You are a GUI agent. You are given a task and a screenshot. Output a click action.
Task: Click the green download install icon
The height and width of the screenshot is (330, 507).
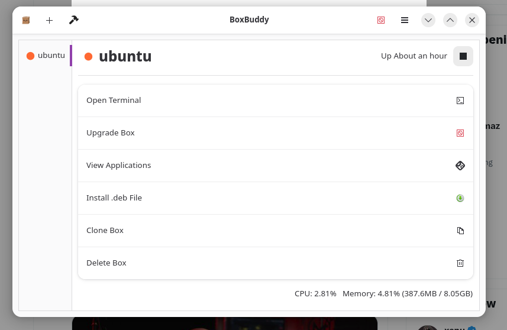coord(460,198)
